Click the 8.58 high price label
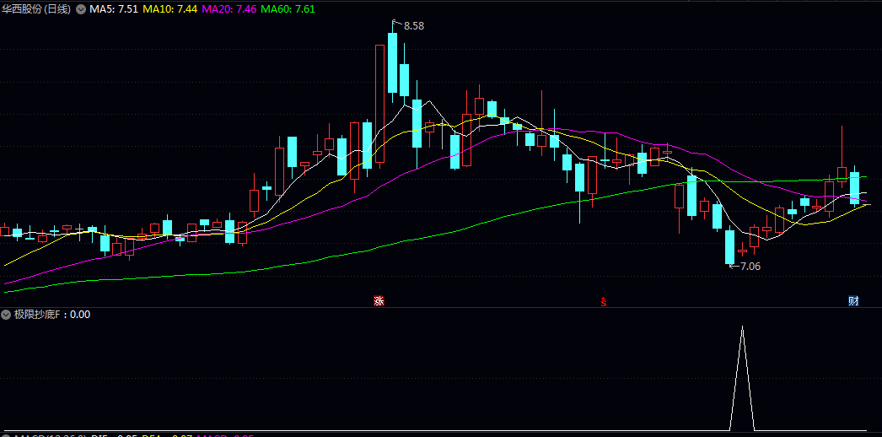Image resolution: width=882 pixels, height=437 pixels. click(x=414, y=26)
